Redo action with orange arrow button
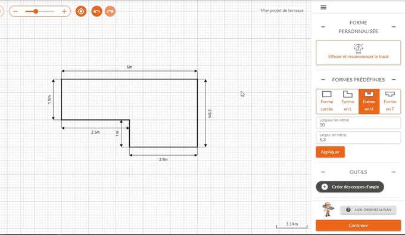Screen dimensions: 405x235 110,11
